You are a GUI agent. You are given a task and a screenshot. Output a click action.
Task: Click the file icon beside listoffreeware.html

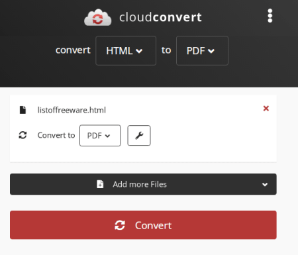23,110
